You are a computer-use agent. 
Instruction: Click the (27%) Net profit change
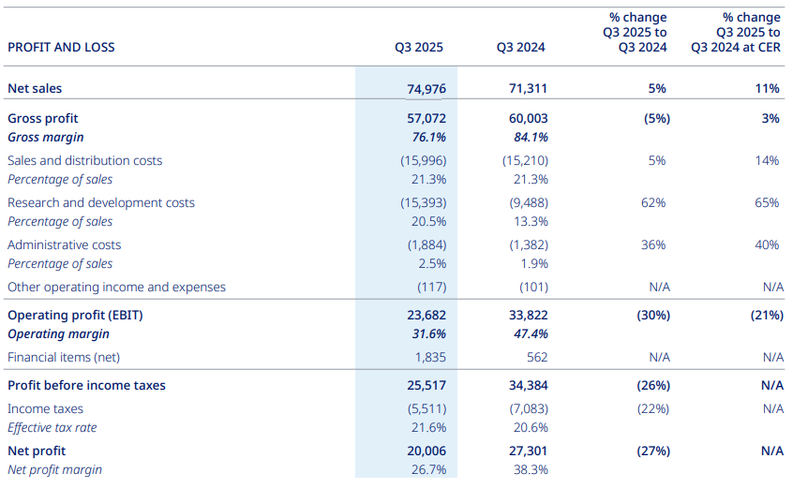tap(653, 451)
